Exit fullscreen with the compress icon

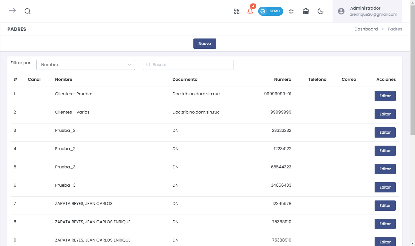click(291, 11)
